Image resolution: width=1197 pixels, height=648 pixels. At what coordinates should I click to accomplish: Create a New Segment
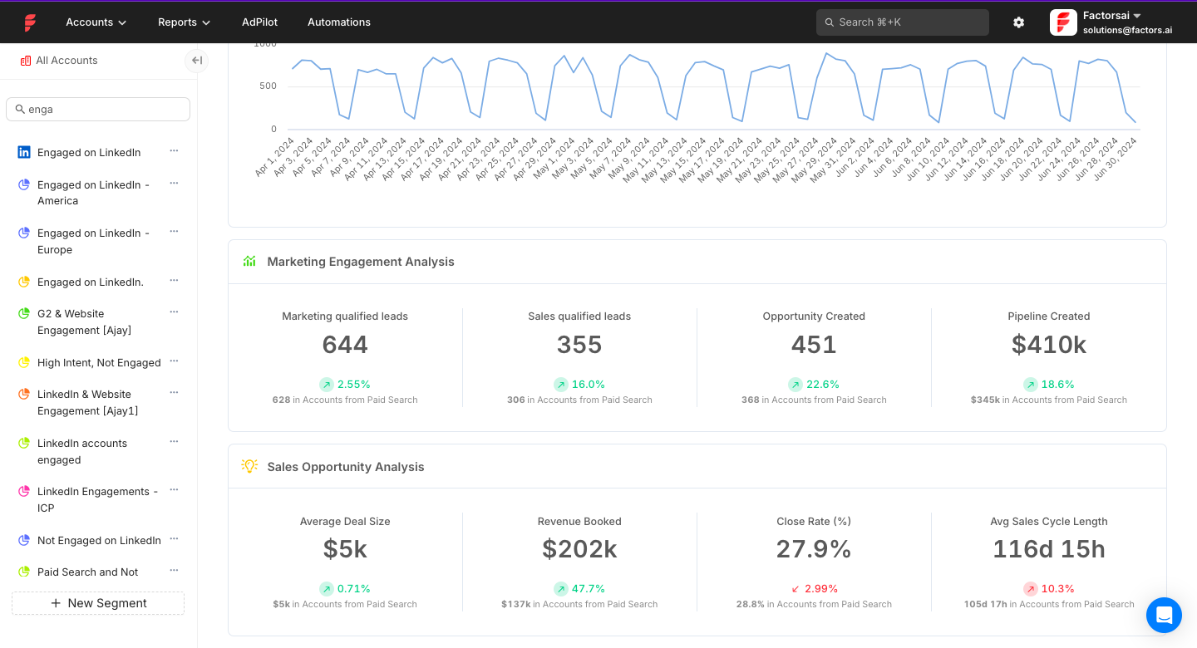click(98, 603)
